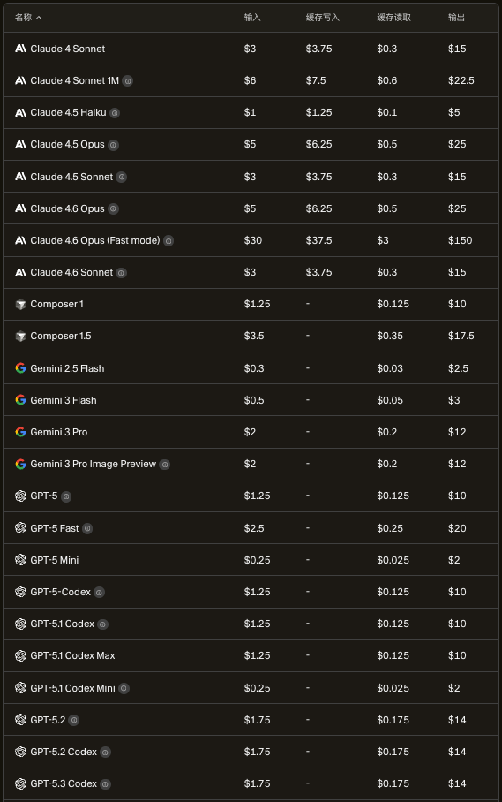Click the info icon next to Claude 4.5 Haiku
The height and width of the screenshot is (802, 502).
click(115, 112)
